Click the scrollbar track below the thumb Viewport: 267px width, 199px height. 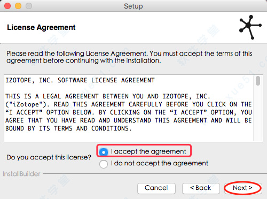pos(258,114)
